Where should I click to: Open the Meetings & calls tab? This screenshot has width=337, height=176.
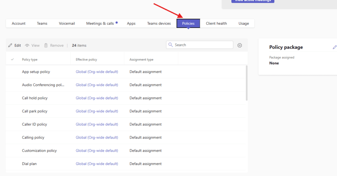100,23
